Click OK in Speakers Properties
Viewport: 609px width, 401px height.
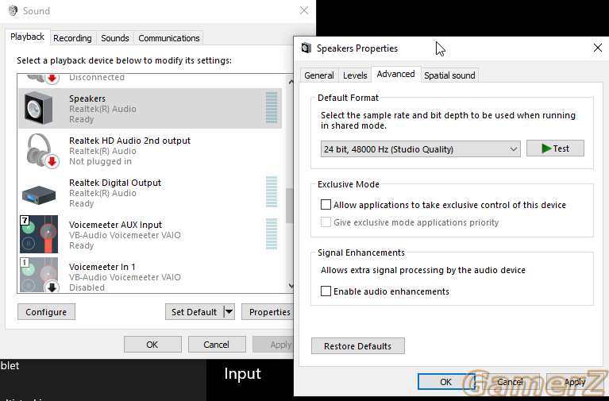tap(446, 382)
